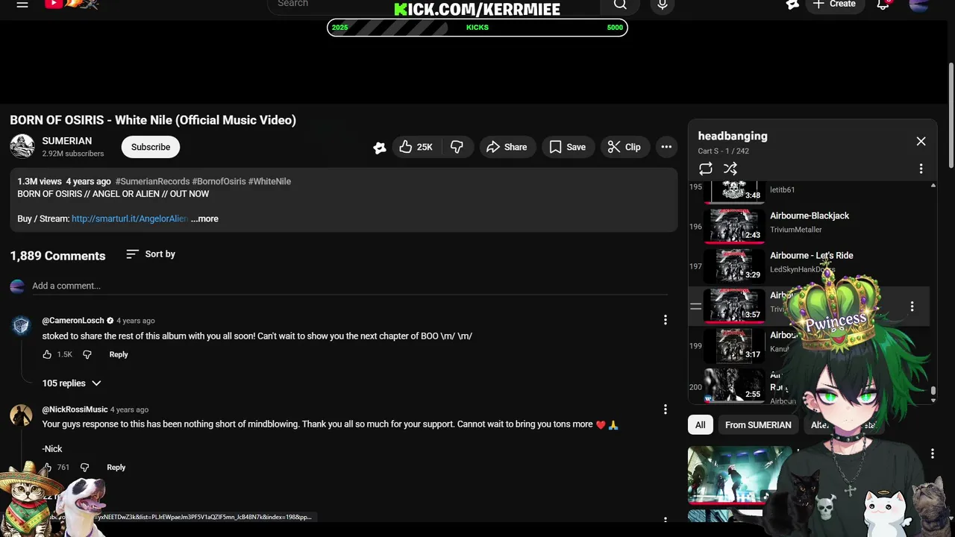The image size is (955, 537).
Task: Click the SUMERIAN channel name
Action: click(x=67, y=141)
